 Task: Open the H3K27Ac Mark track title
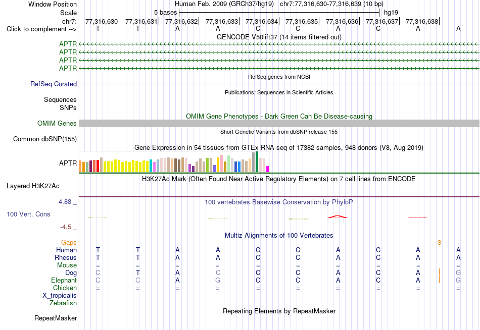pyautogui.click(x=279, y=179)
